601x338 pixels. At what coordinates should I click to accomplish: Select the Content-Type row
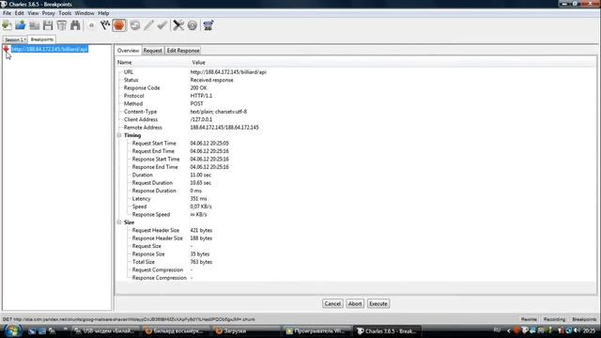pyautogui.click(x=355, y=112)
